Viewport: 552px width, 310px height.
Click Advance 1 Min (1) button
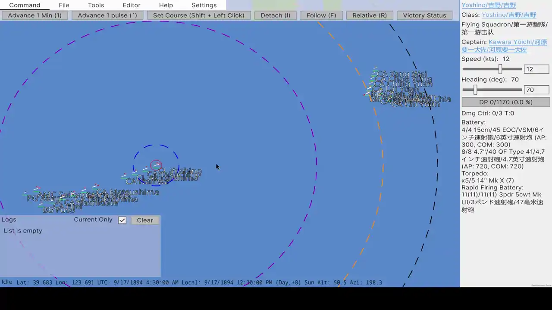click(35, 15)
